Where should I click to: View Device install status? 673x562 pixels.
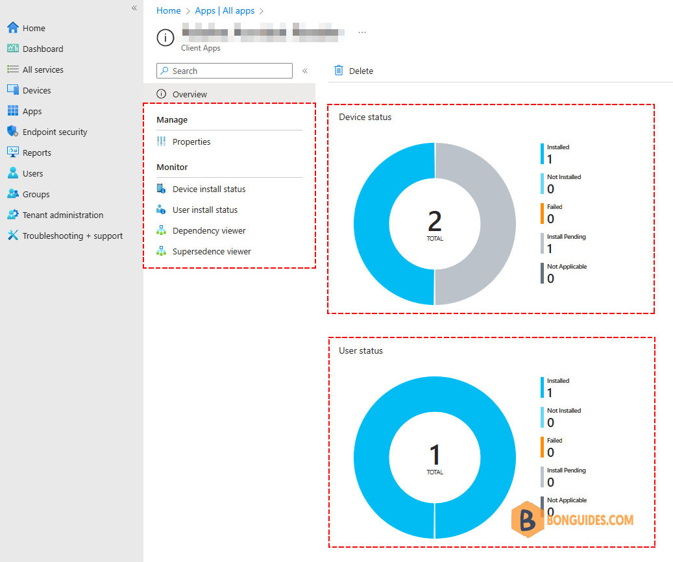(209, 189)
